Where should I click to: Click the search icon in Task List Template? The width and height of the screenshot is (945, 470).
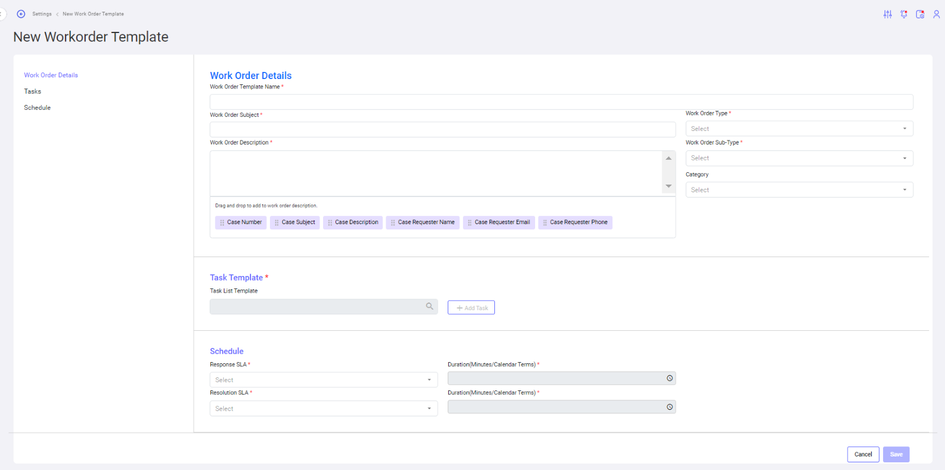pos(429,307)
